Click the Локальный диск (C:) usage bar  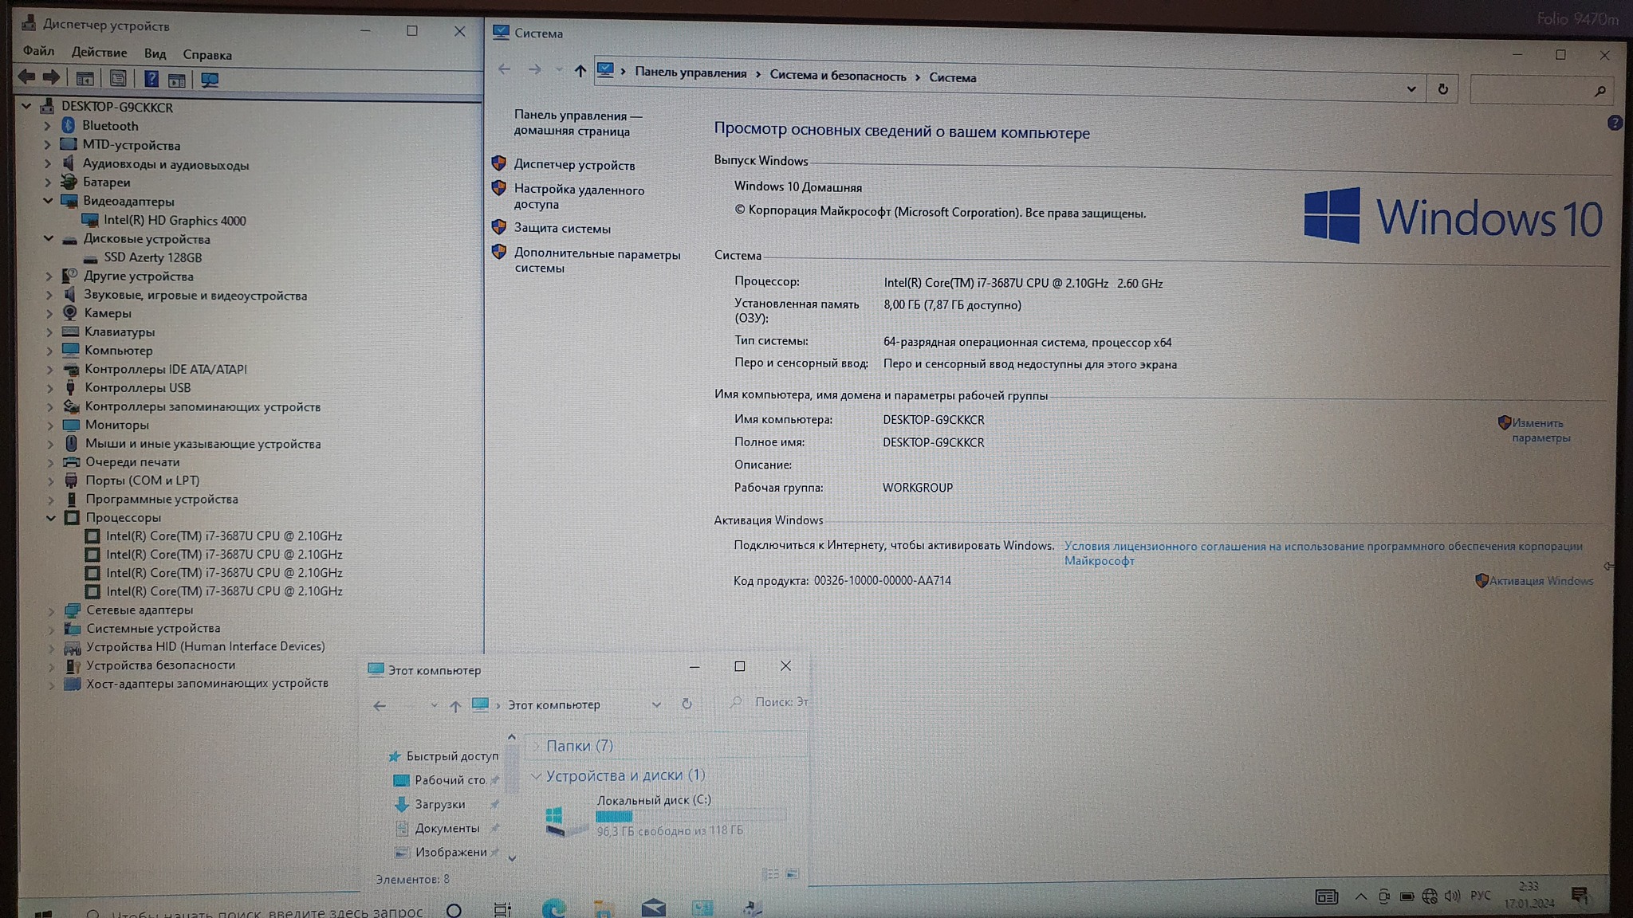(690, 816)
